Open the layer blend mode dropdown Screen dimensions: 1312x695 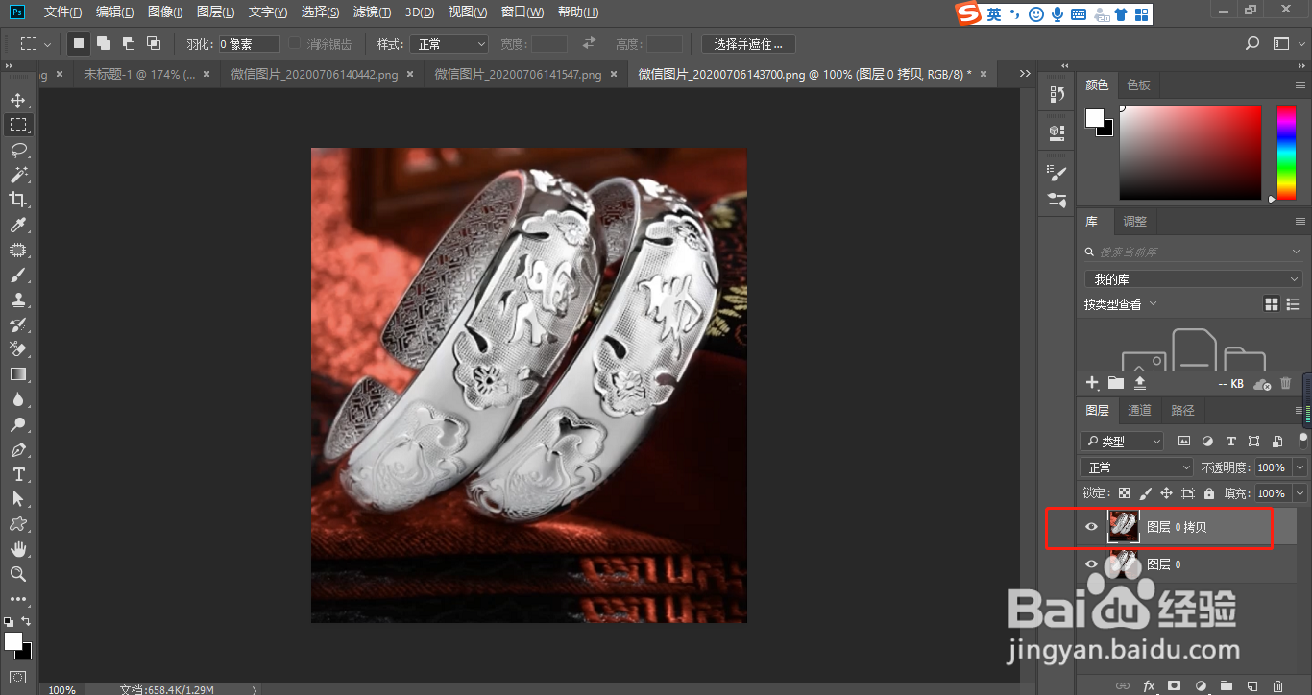1137,467
